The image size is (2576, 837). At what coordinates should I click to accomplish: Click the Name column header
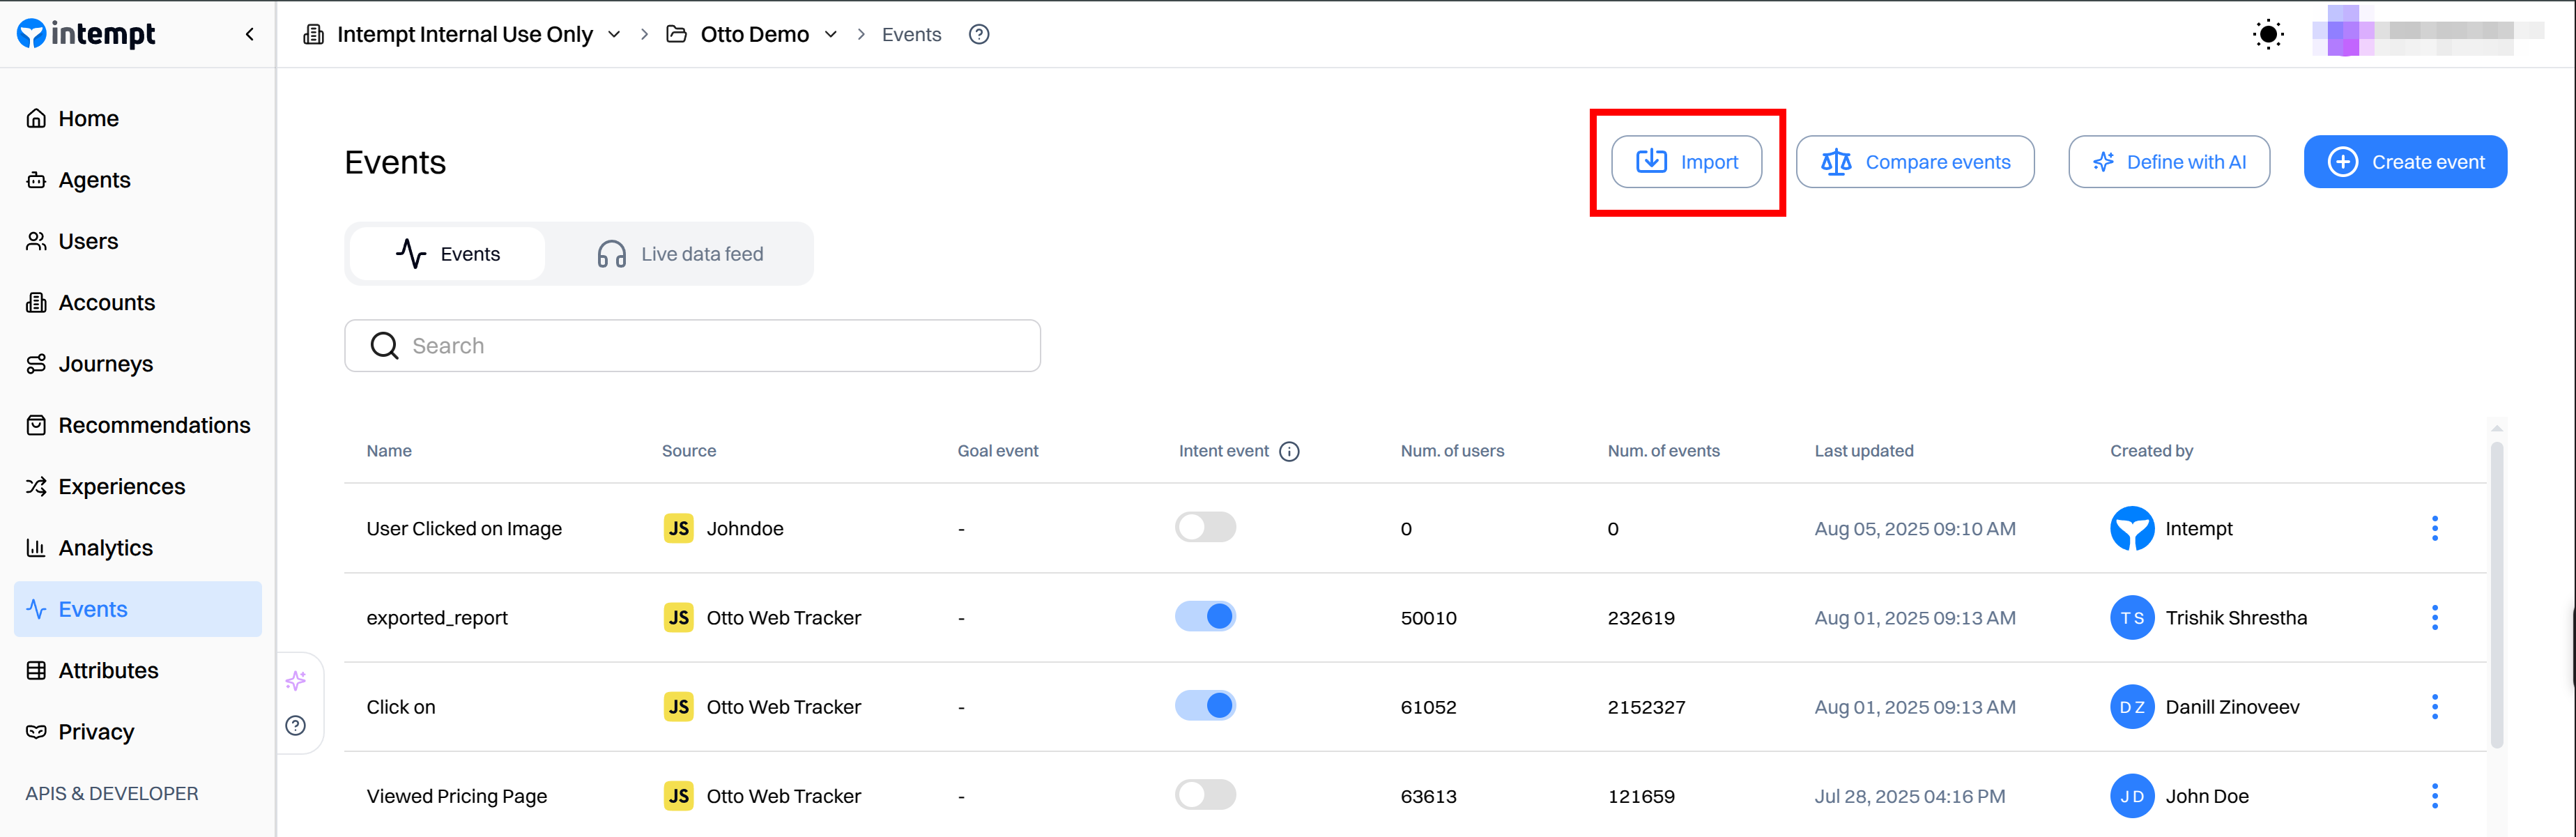tap(389, 451)
